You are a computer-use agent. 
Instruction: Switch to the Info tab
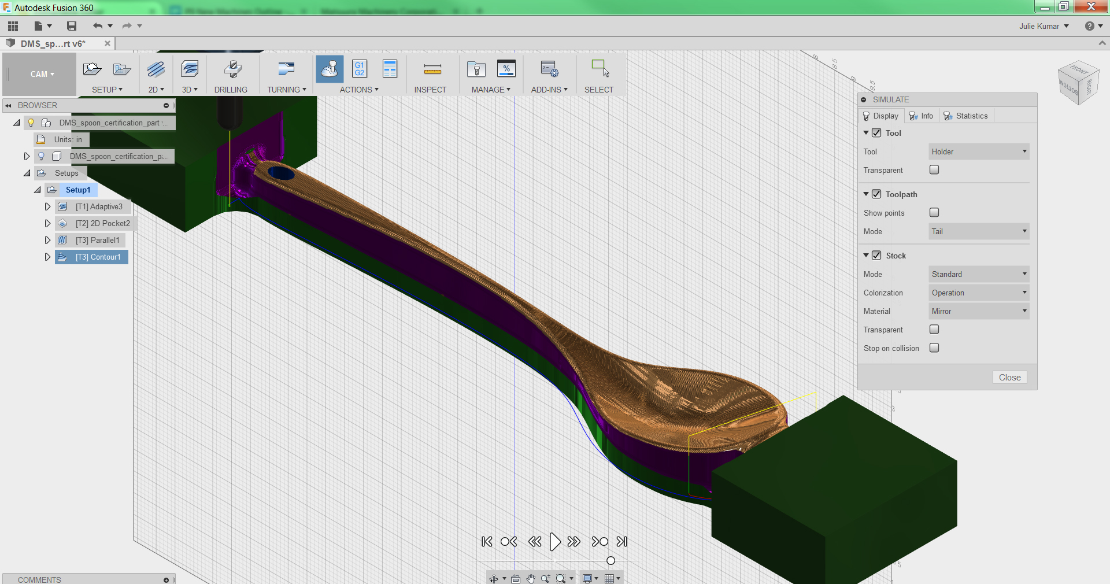coord(921,116)
